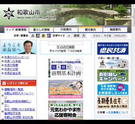Set text size to small 小
The image size is (135, 124).
(x=69, y=36)
